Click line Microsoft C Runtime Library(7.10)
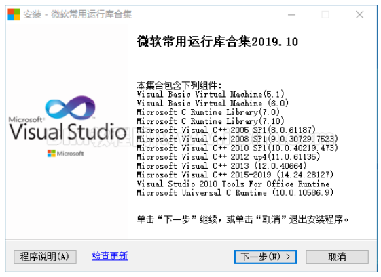Screen dimensions: 381x277 pyautogui.click(x=210, y=121)
